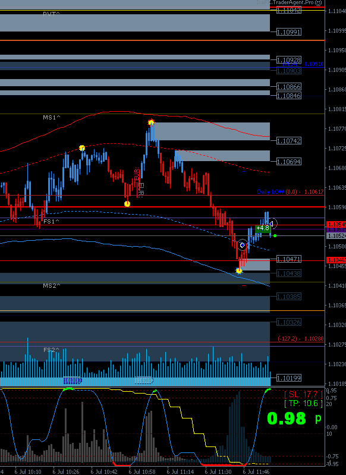Click the red 1.1046 price axis marker
346x475 pixels.
coord(336,260)
